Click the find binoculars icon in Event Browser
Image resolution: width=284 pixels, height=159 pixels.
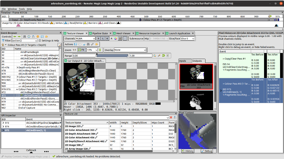click(25, 37)
